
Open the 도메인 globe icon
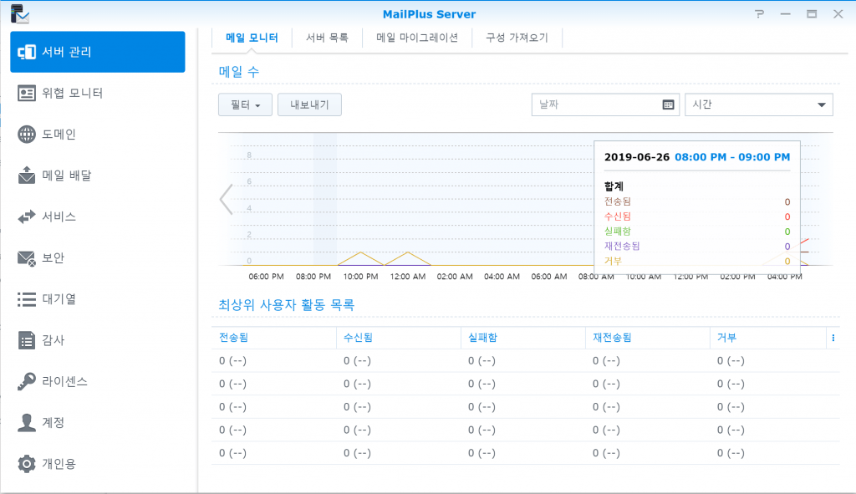pyautogui.click(x=27, y=135)
